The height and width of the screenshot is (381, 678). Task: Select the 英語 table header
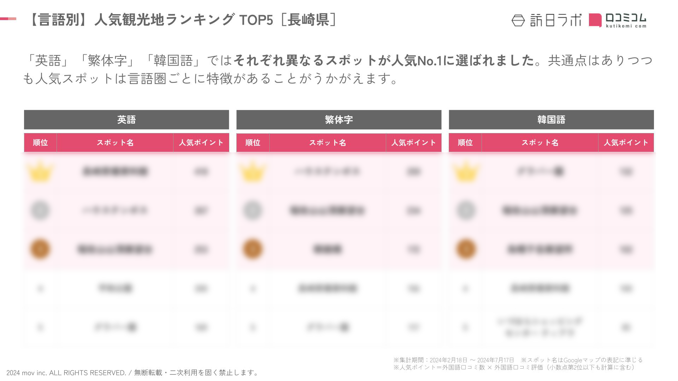coord(126,120)
